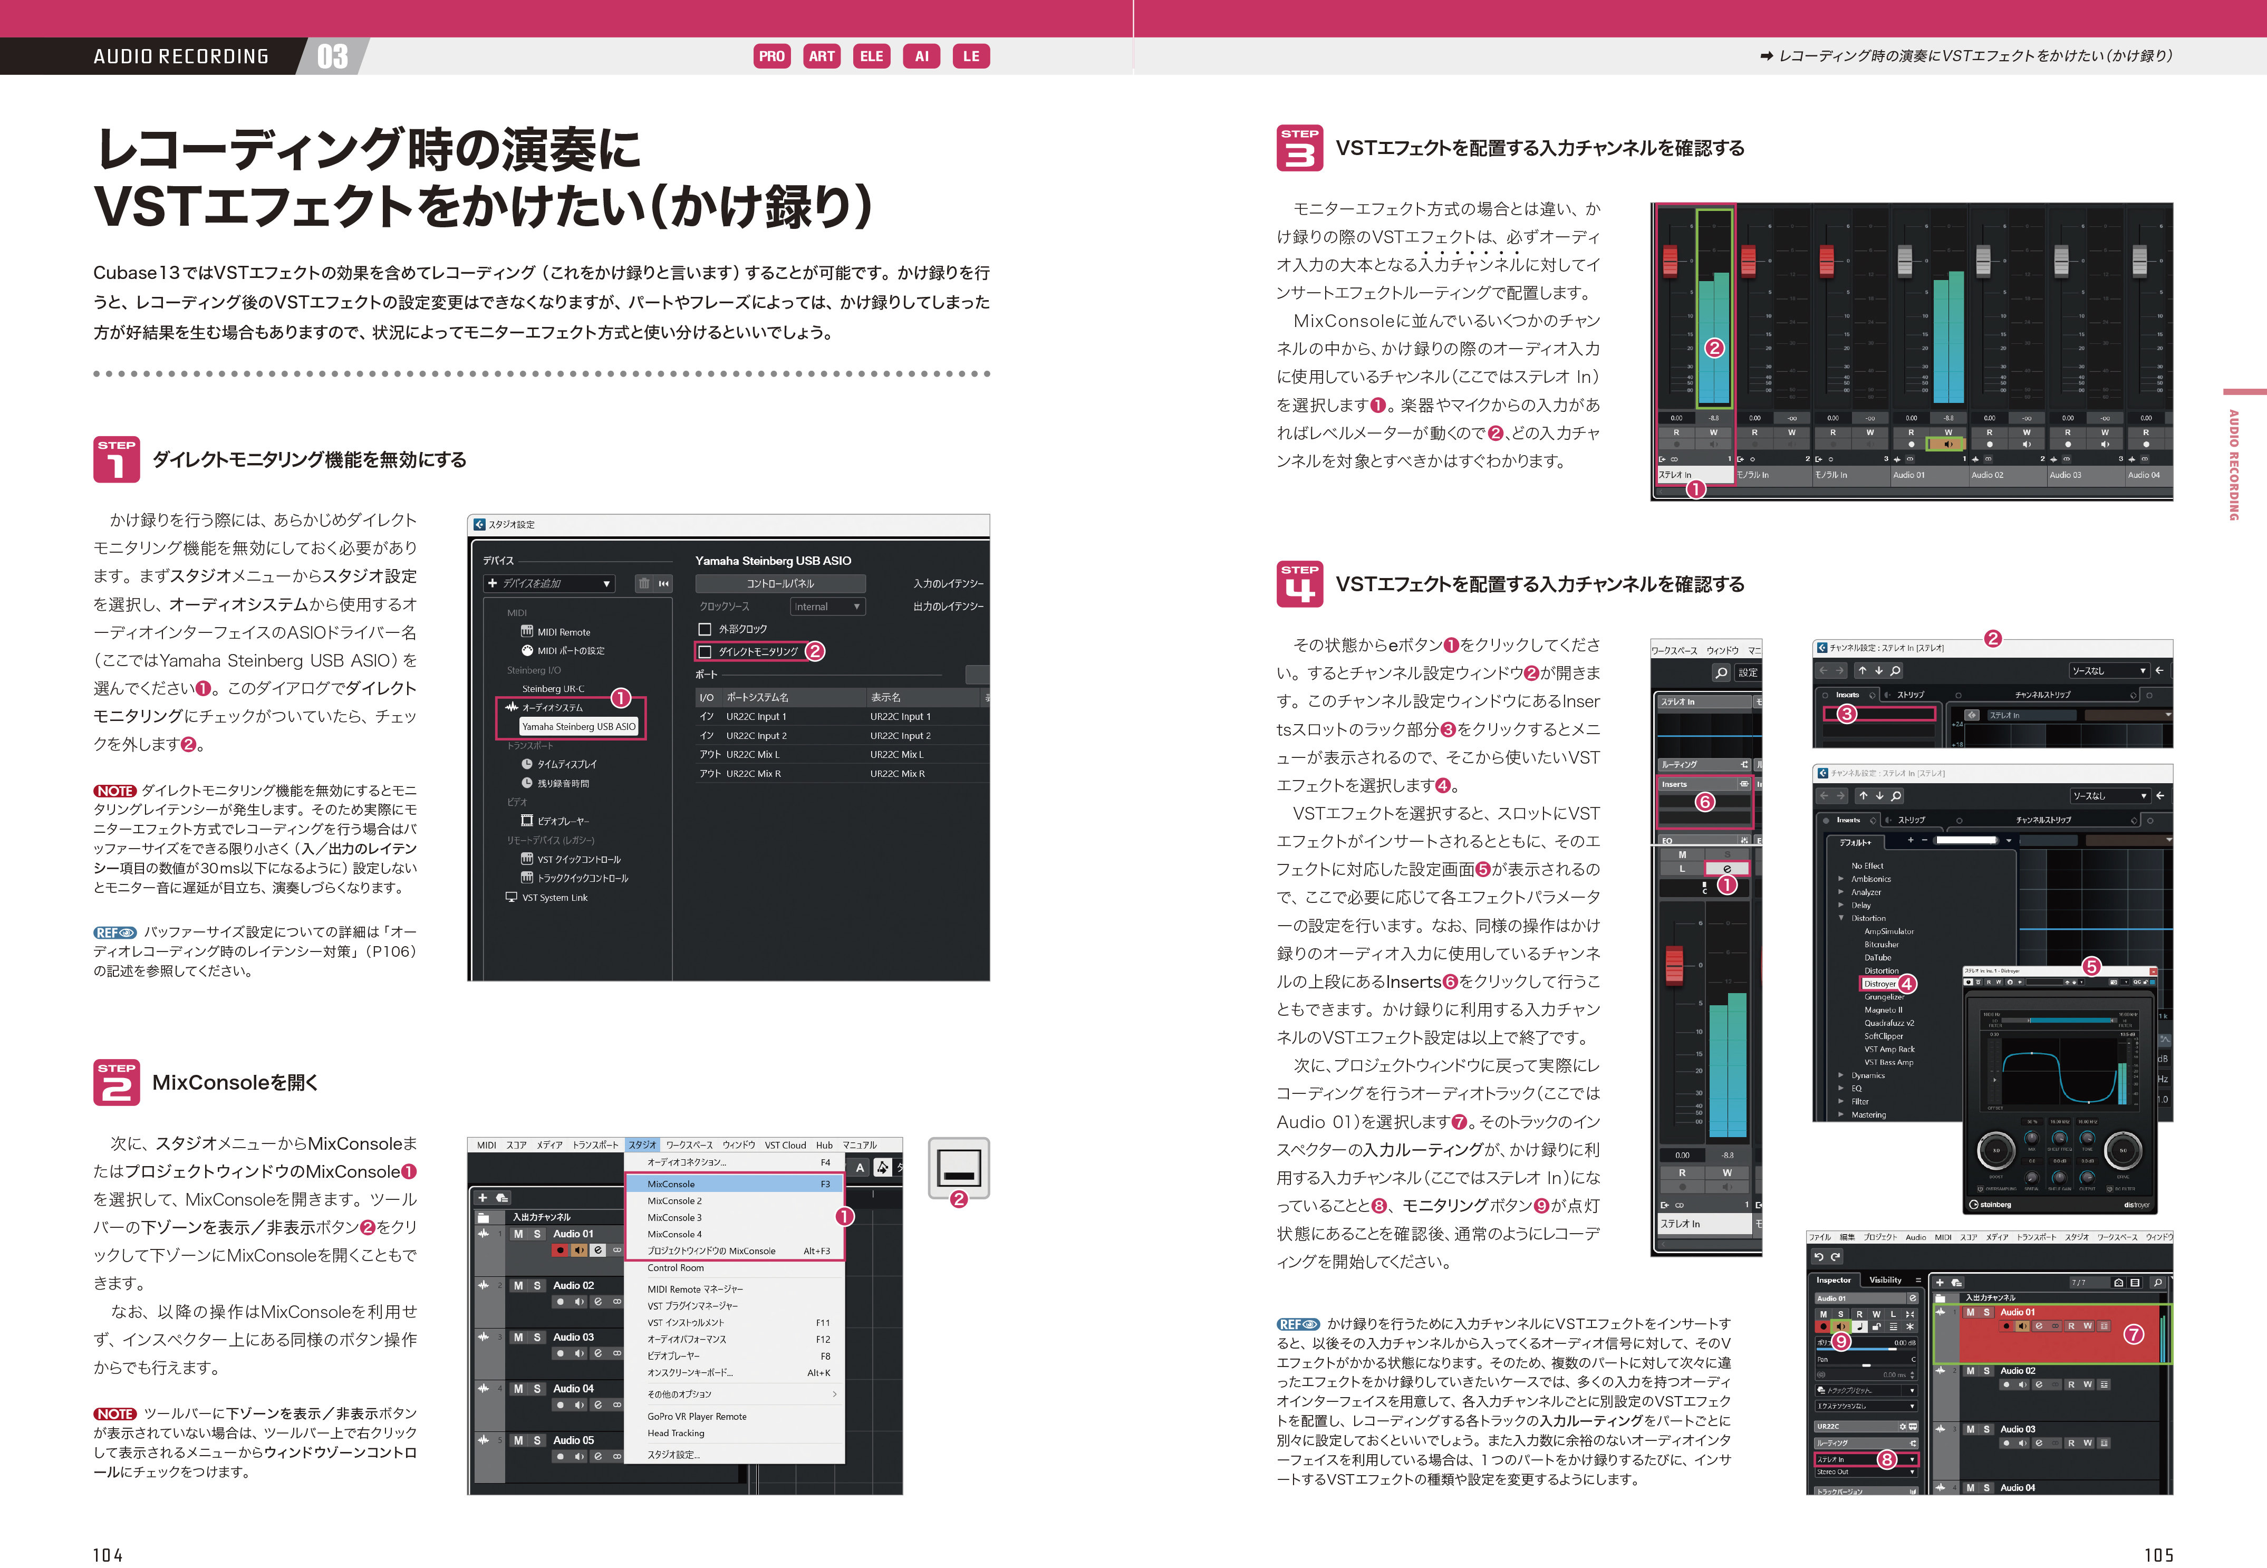This screenshot has width=2267, height=1568.
Task: Switch to the Visibility tab
Action: click(1885, 1280)
